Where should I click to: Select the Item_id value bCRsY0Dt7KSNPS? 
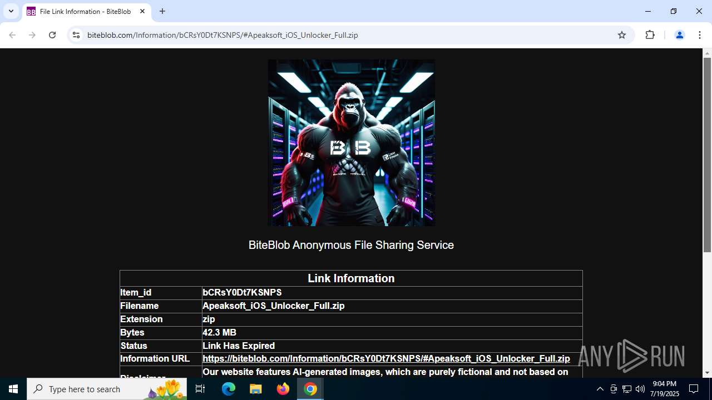[242, 292]
